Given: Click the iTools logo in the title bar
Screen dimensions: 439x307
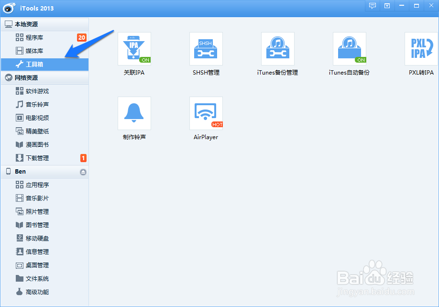Looking at the screenshot, I should (x=9, y=8).
